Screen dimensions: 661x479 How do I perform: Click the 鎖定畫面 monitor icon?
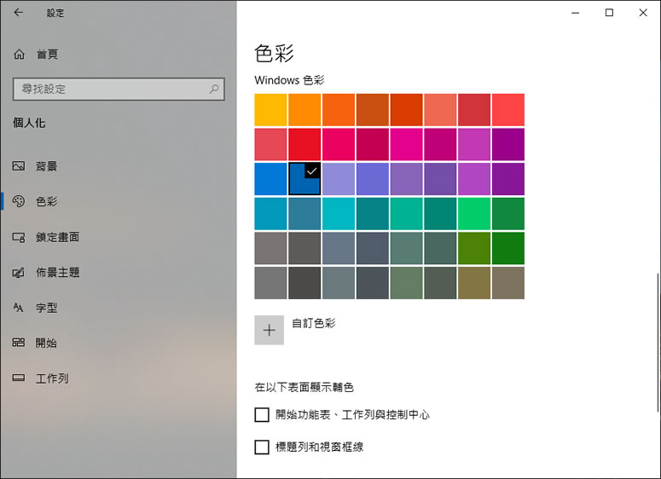(19, 237)
